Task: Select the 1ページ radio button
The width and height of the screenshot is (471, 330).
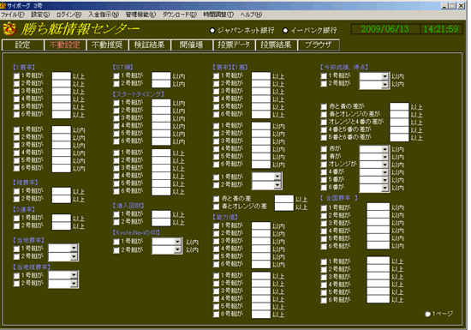Action: (x=427, y=314)
